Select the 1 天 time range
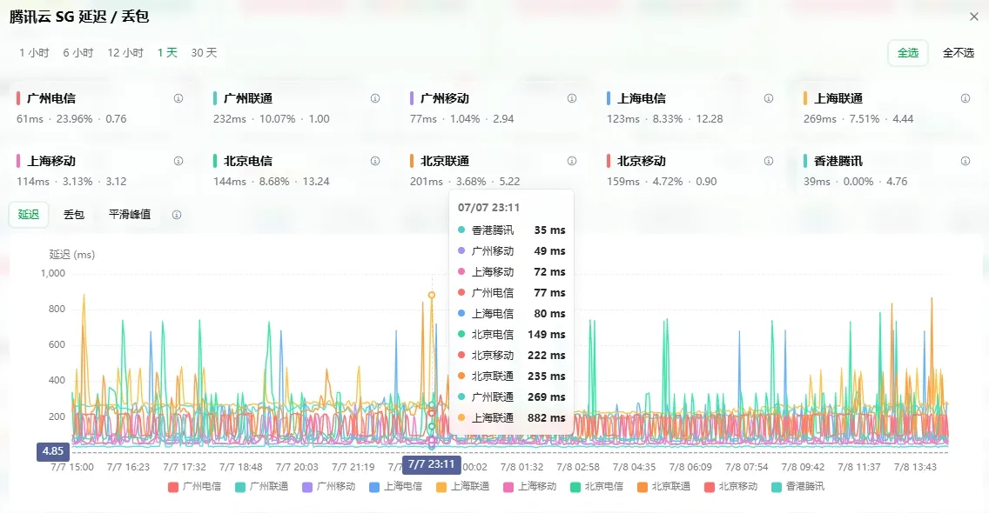This screenshot has height=513, width=989. tap(167, 53)
